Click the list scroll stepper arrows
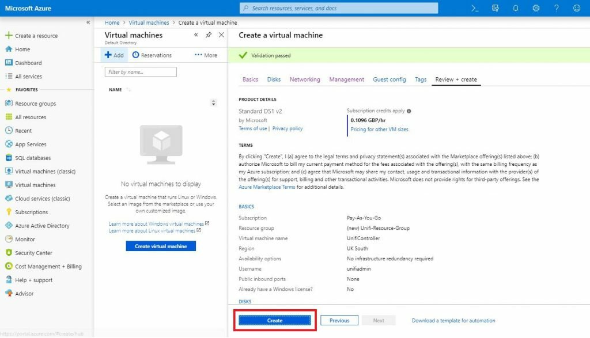Image resolution: width=590 pixels, height=338 pixels. (213, 102)
